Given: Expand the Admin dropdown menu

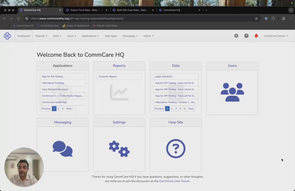Looking at the screenshot, I should (x=149, y=36).
